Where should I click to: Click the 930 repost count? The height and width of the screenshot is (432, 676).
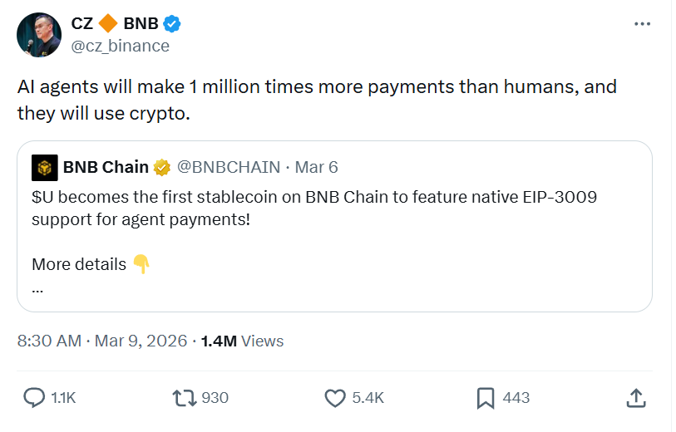[215, 398]
